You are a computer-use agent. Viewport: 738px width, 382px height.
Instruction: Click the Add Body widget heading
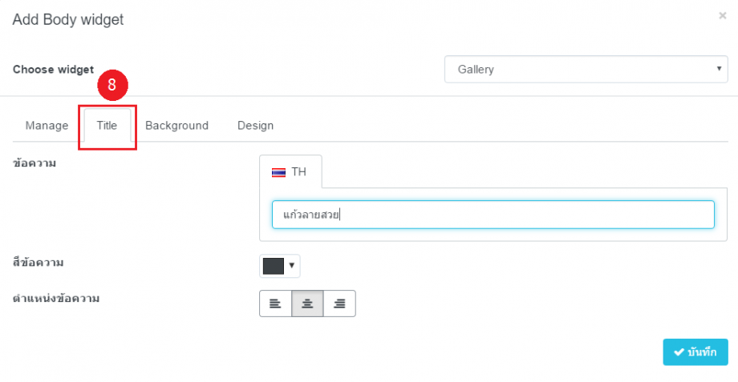click(x=68, y=20)
